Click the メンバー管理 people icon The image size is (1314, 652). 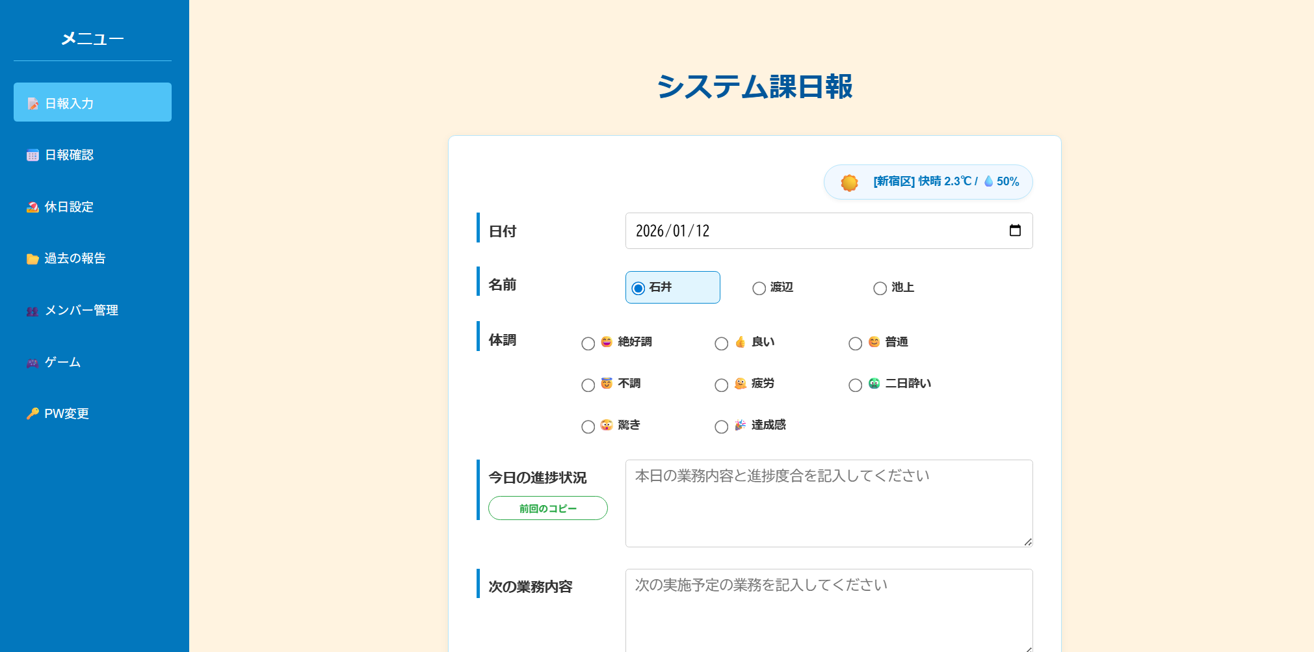click(33, 310)
